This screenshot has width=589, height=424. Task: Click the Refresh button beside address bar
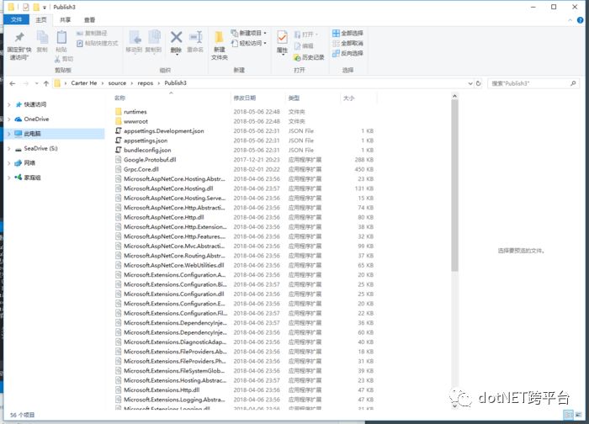click(x=478, y=83)
